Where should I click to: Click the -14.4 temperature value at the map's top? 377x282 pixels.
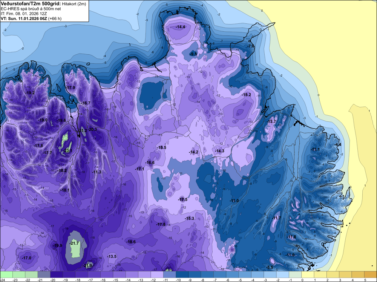click(x=180, y=27)
